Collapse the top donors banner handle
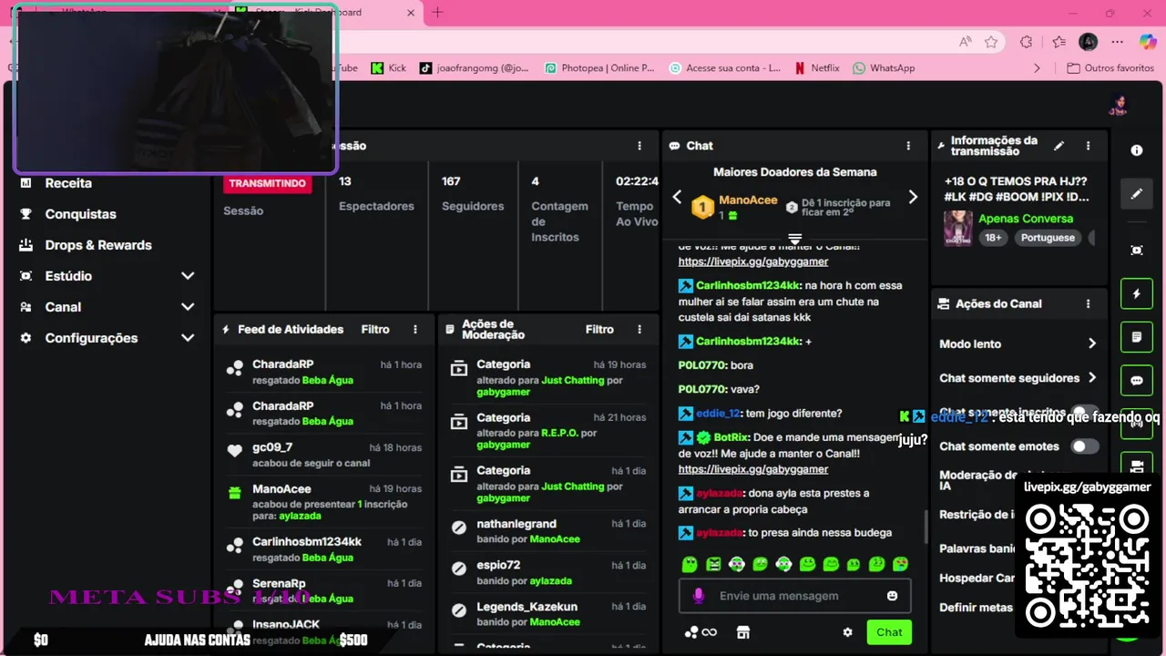The image size is (1166, 656). point(794,239)
